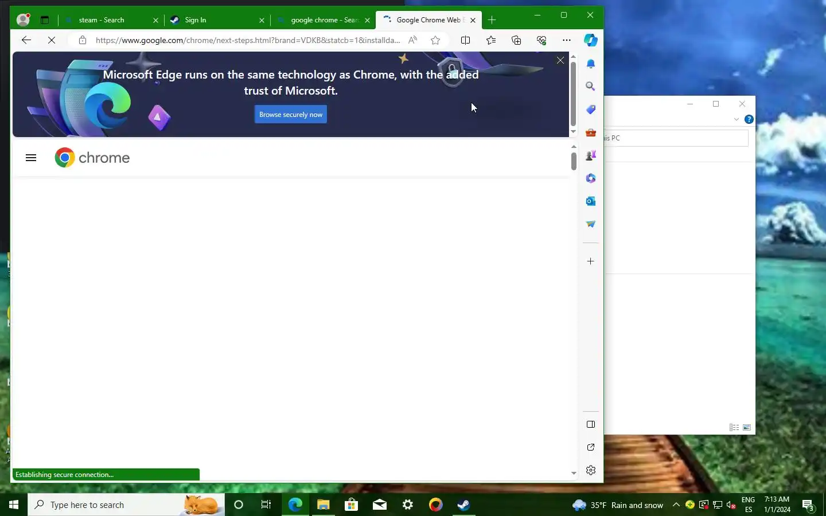The height and width of the screenshot is (516, 826).
Task: Open link in new window sidebar icon
Action: tap(591, 447)
